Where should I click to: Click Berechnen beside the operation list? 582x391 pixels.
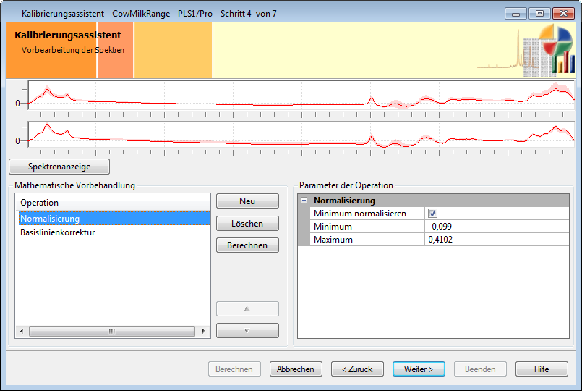(x=247, y=245)
